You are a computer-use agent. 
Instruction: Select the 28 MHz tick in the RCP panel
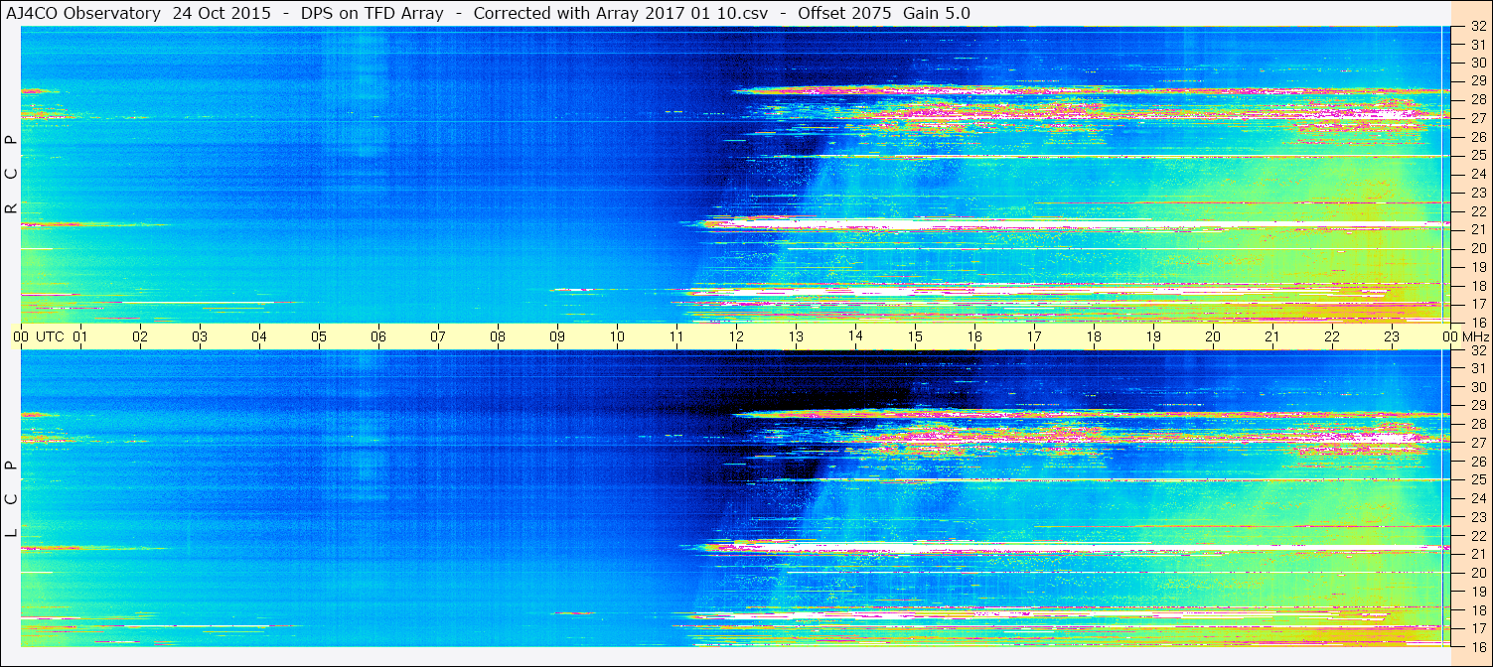(1478, 99)
